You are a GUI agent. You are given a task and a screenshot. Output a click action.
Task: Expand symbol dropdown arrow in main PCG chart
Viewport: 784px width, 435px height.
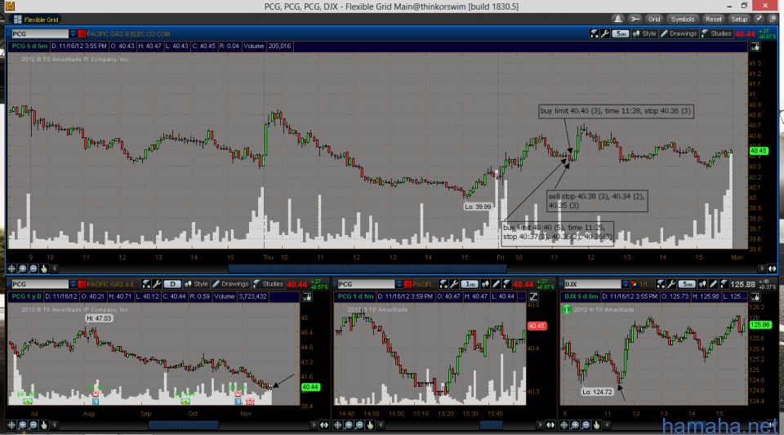tap(73, 34)
